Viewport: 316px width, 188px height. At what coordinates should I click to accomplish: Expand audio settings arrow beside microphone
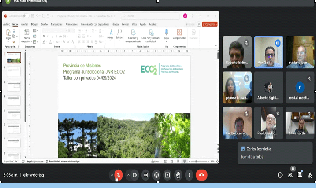pyautogui.click(x=112, y=175)
